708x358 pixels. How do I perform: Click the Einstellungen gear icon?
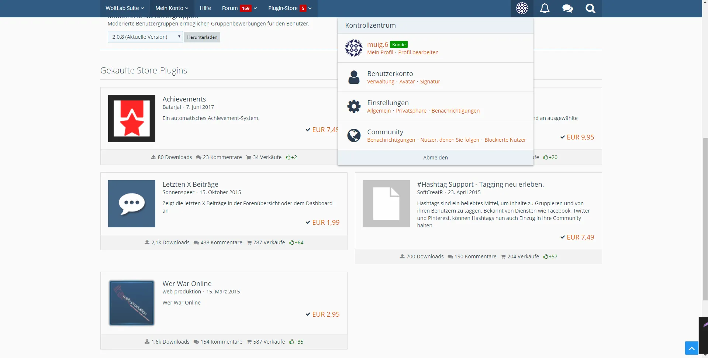pyautogui.click(x=354, y=106)
